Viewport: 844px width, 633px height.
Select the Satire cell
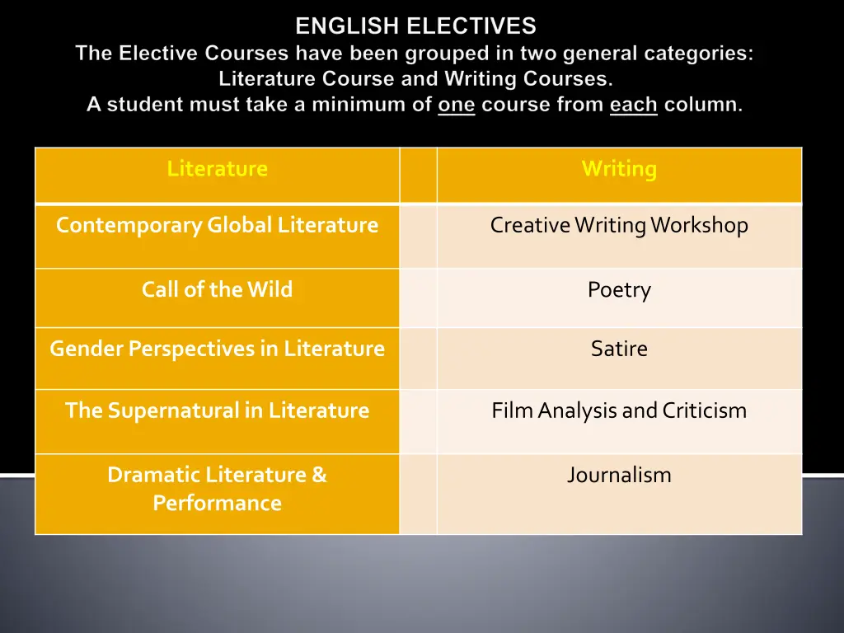(x=619, y=349)
